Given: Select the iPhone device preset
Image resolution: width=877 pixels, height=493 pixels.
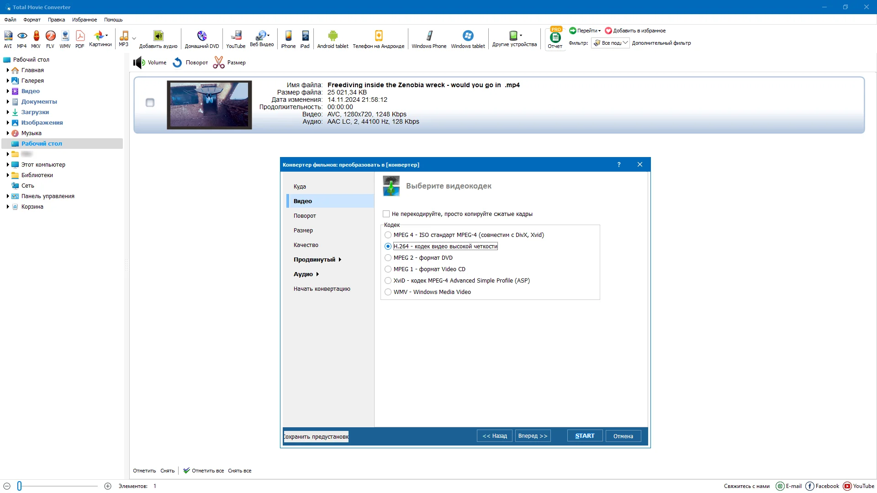Looking at the screenshot, I should (x=288, y=39).
